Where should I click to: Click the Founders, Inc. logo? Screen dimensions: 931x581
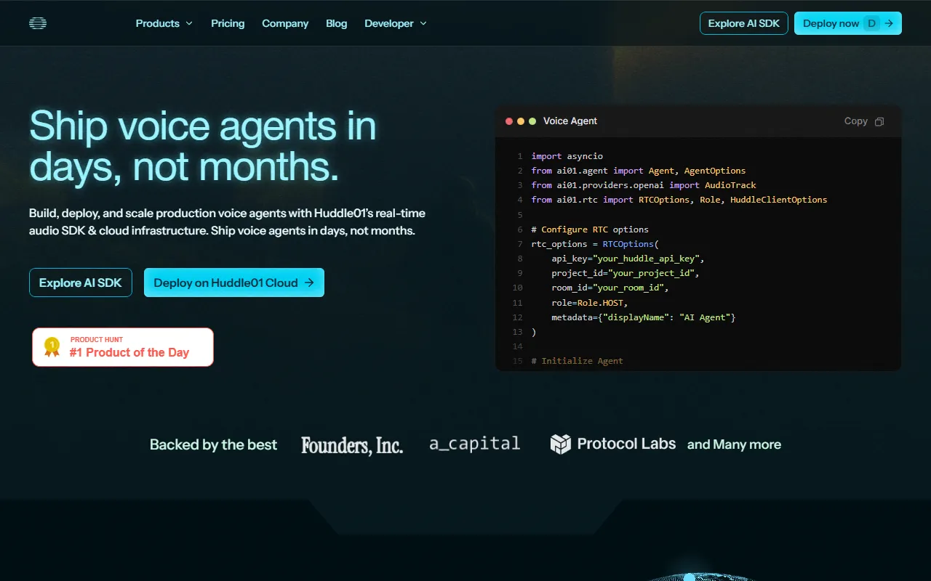(352, 445)
